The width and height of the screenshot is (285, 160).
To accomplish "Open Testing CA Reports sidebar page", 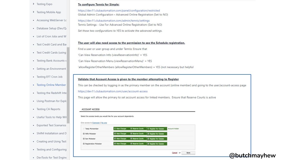I will coord(48,109).
